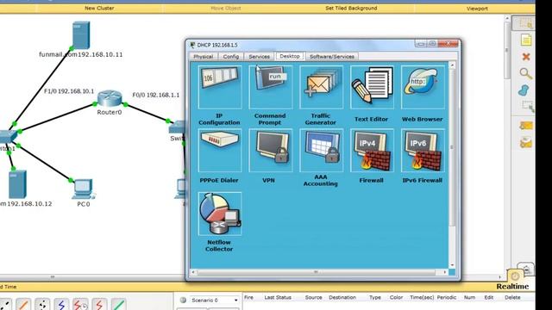Click the DHCP window horizontal scrollbar
This screenshot has height=310, width=552.
[x=316, y=272]
